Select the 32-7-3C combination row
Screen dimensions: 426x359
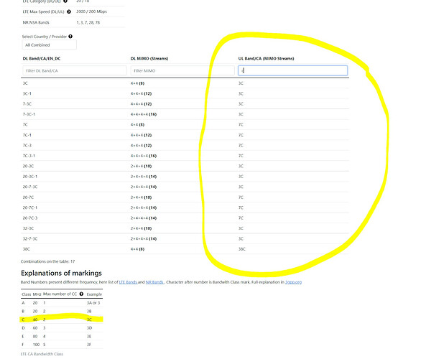(x=185, y=238)
